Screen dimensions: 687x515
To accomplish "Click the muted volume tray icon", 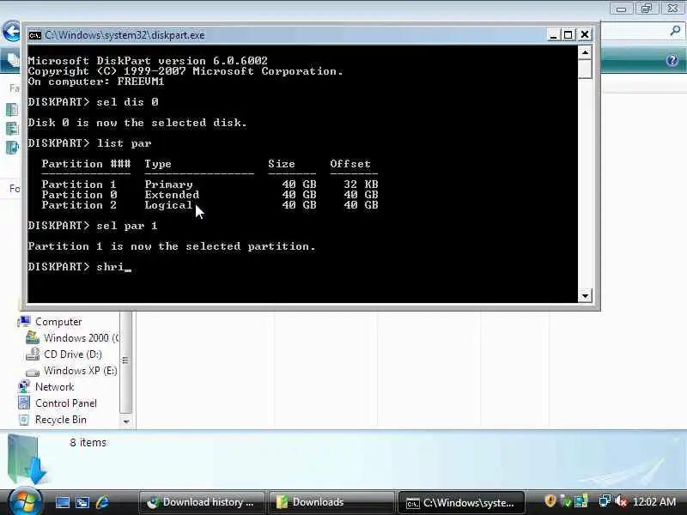I will 620,501.
